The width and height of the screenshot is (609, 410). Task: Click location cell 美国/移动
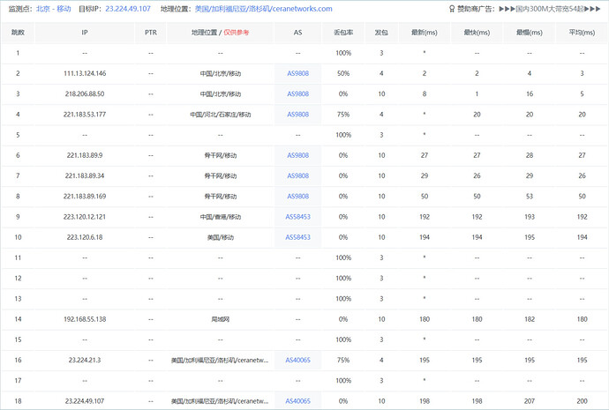[221, 237]
